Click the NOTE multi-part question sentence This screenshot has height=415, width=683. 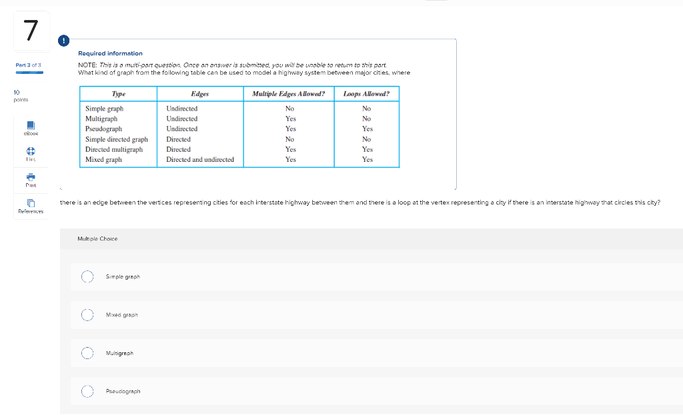(x=233, y=65)
